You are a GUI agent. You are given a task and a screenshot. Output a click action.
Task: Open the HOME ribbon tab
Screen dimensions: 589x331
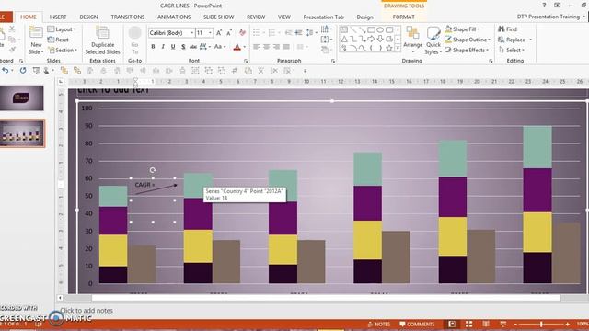pos(29,17)
